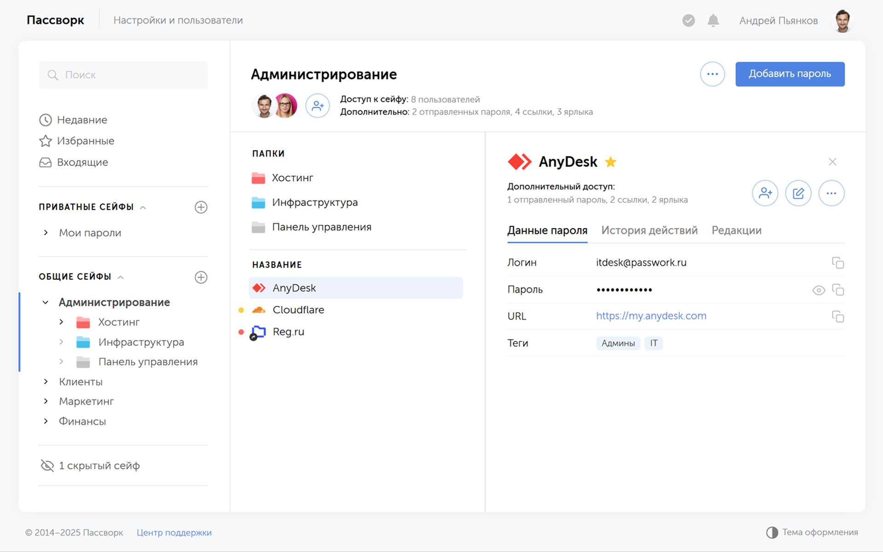Expand the Мои пароли vault

click(46, 233)
